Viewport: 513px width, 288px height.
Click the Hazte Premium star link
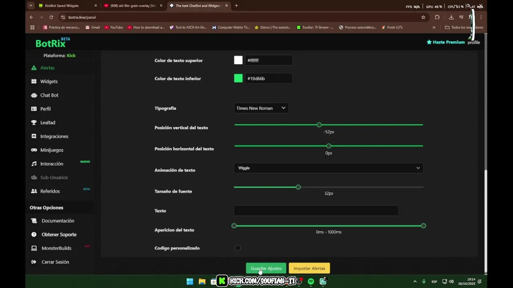[445, 42]
